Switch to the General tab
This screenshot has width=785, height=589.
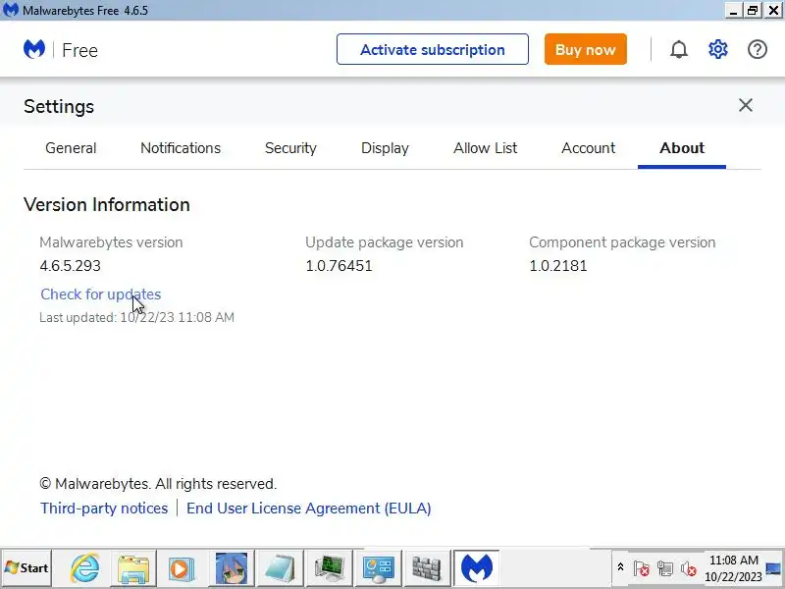(71, 148)
